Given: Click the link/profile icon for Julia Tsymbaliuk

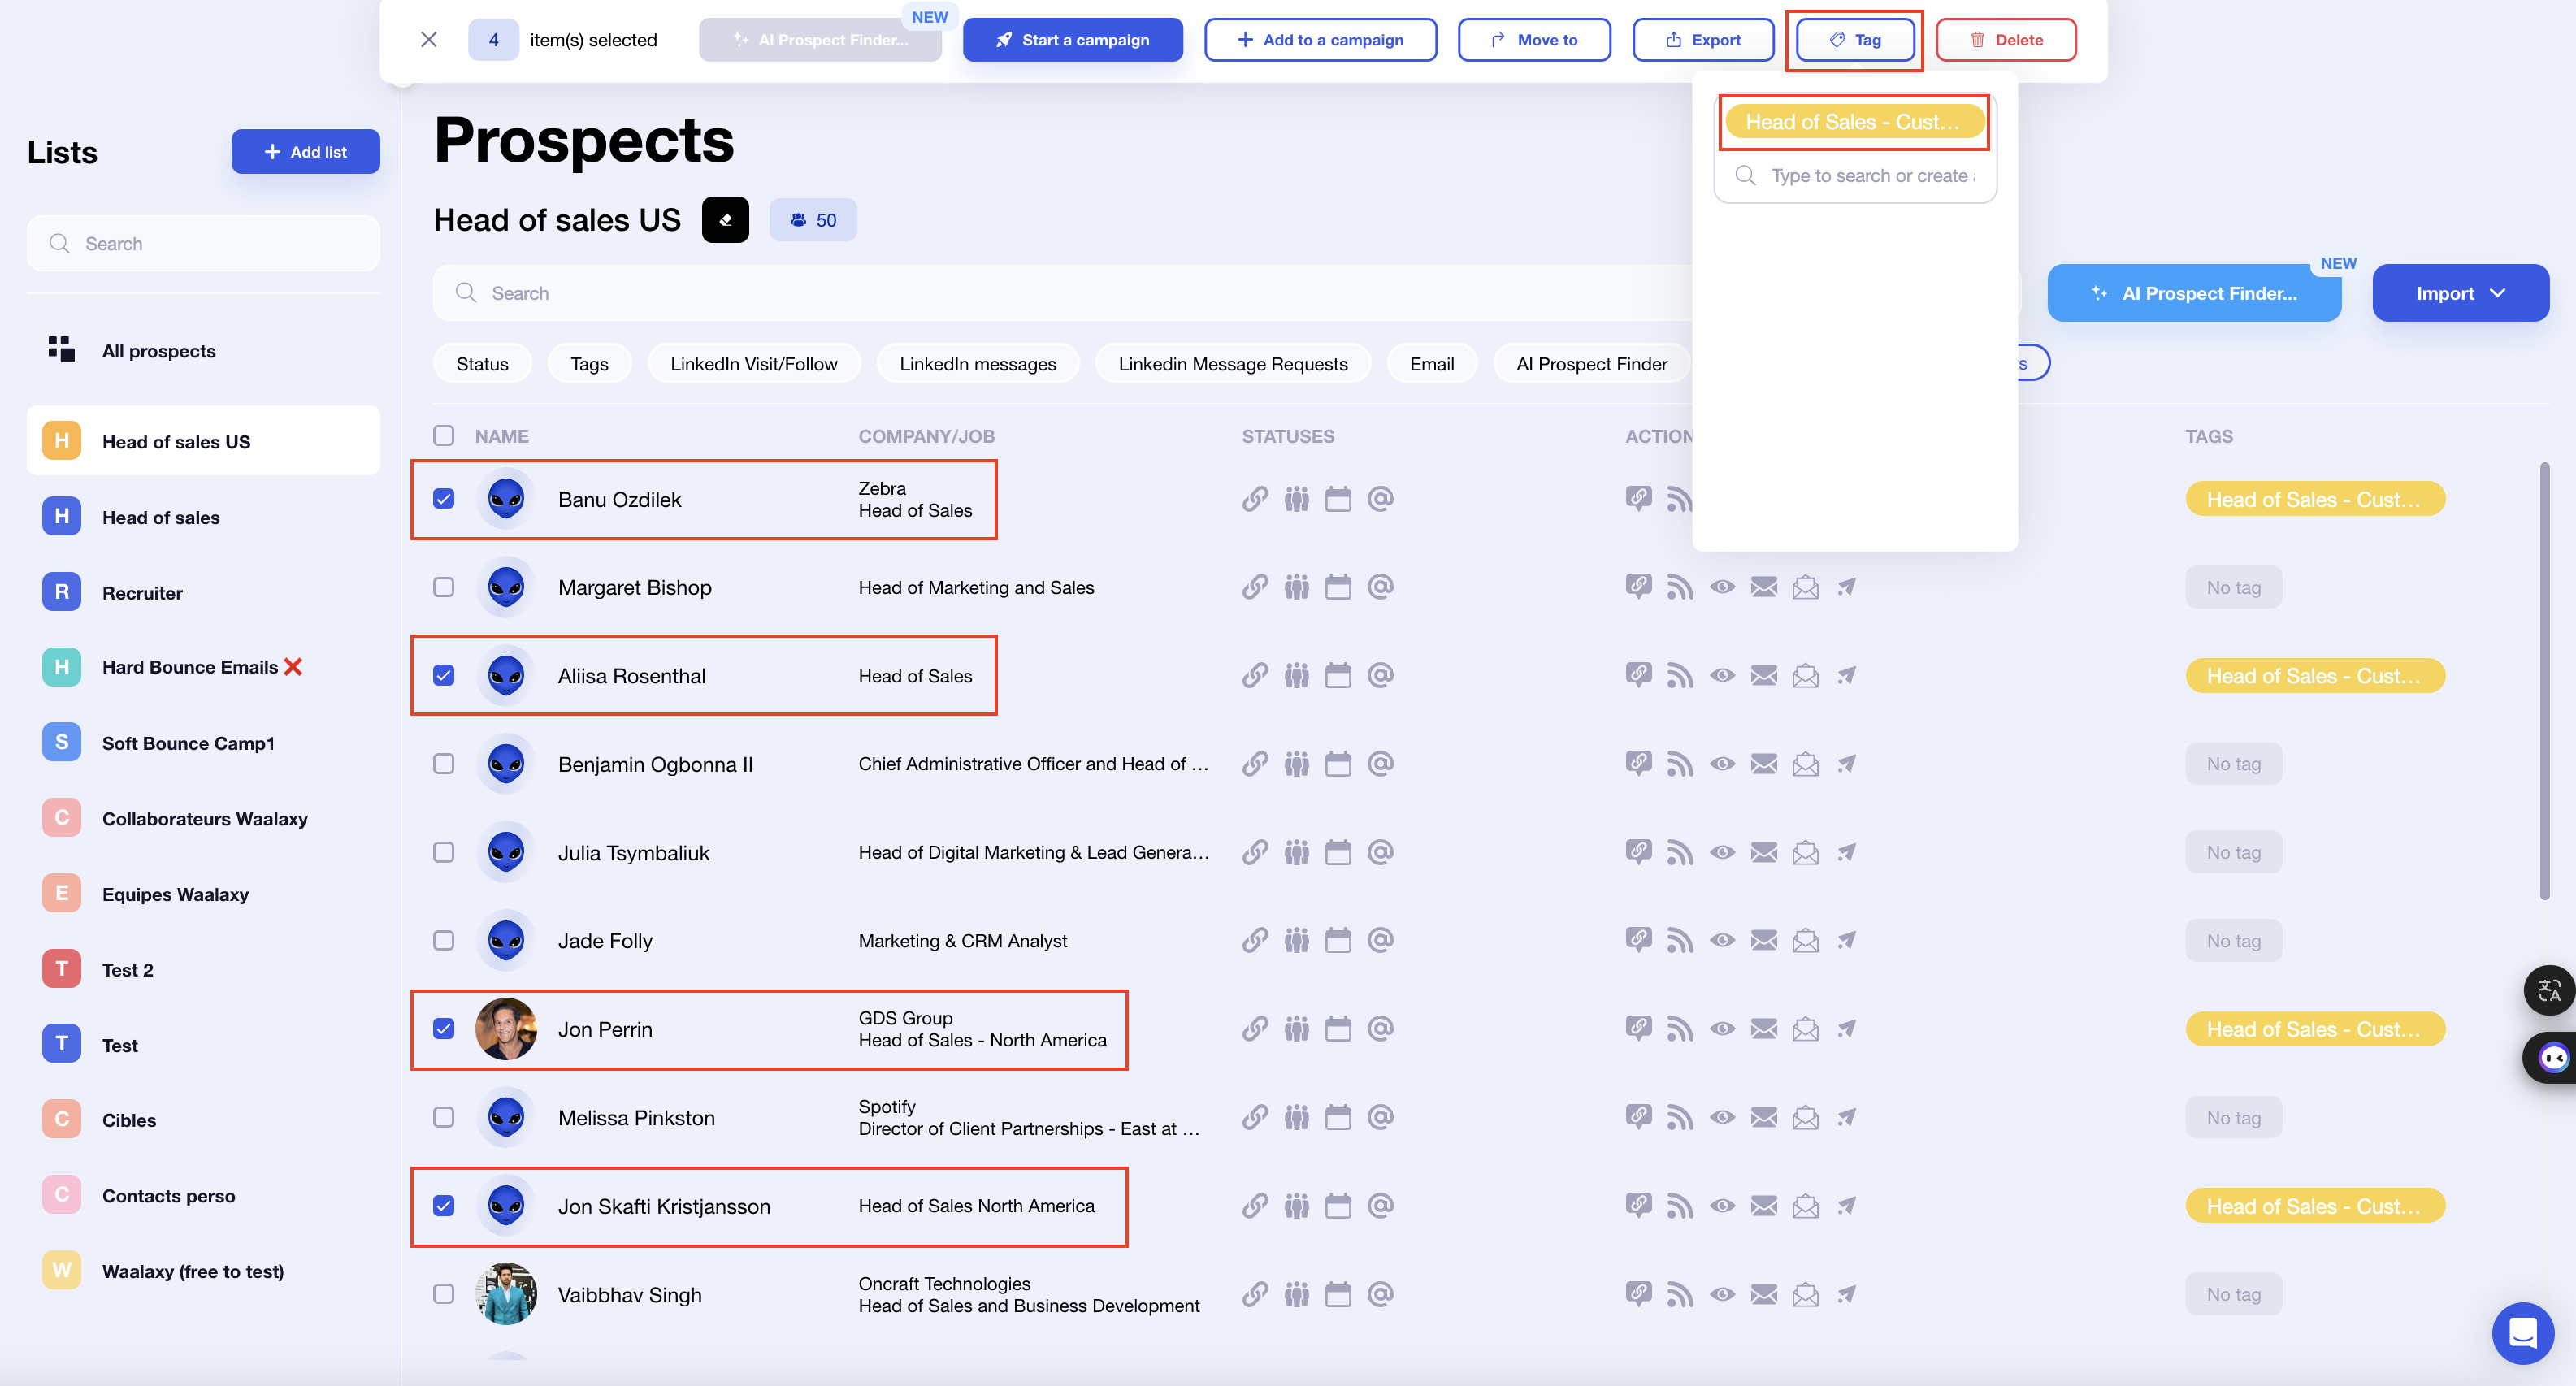Looking at the screenshot, I should pos(1255,851).
